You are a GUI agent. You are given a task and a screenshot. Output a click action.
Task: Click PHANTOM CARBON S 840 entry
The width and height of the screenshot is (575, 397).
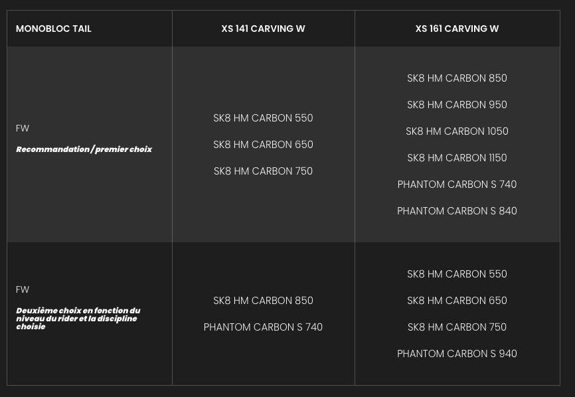pyautogui.click(x=457, y=211)
